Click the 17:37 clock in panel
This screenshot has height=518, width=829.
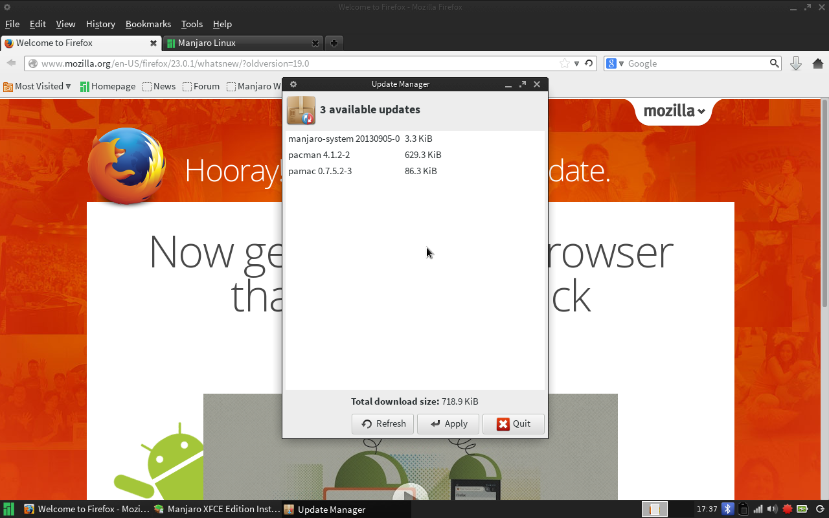(x=707, y=510)
